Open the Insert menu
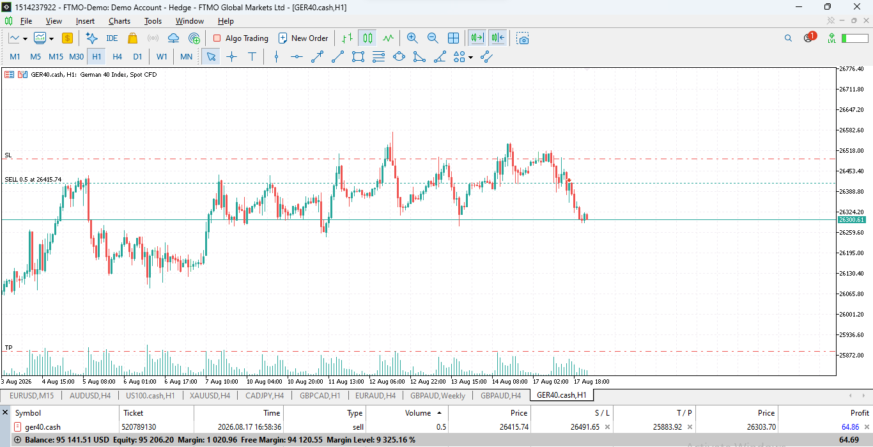 click(x=85, y=21)
